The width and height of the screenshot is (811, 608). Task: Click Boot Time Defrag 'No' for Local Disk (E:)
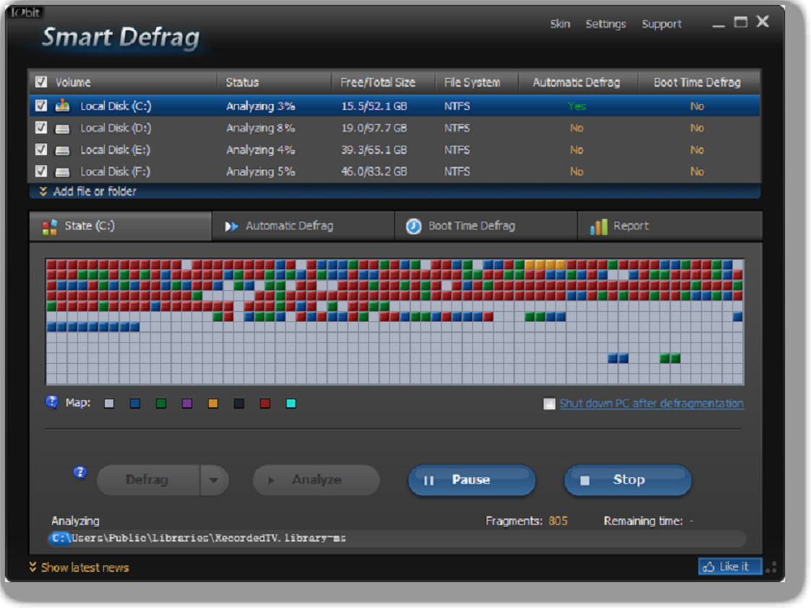coord(697,150)
